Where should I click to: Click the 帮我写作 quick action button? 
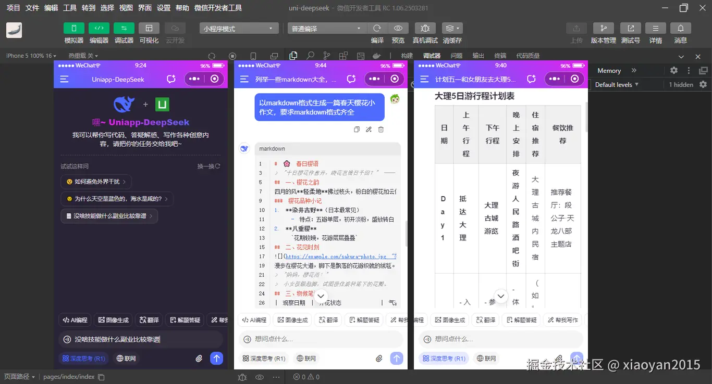point(563,319)
